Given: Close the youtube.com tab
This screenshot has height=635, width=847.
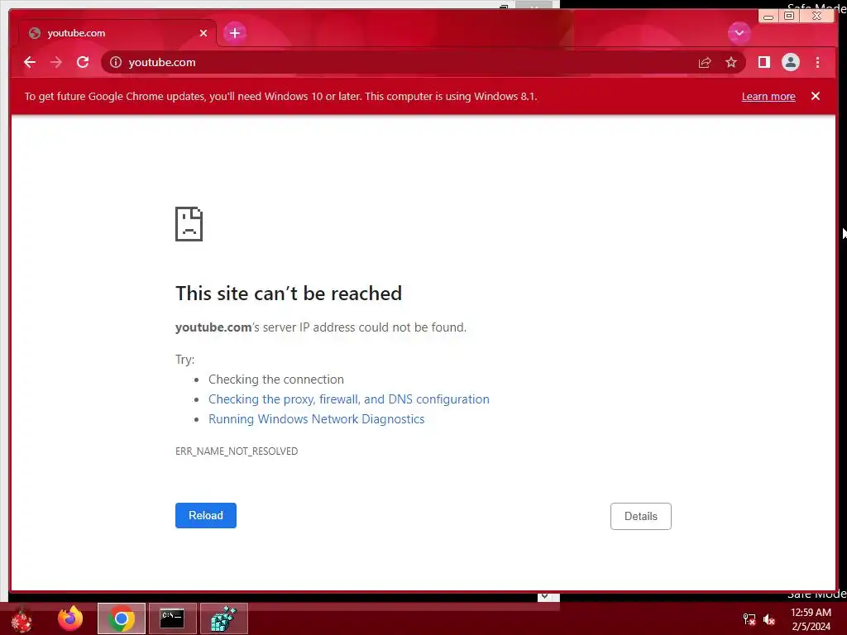Looking at the screenshot, I should point(203,33).
